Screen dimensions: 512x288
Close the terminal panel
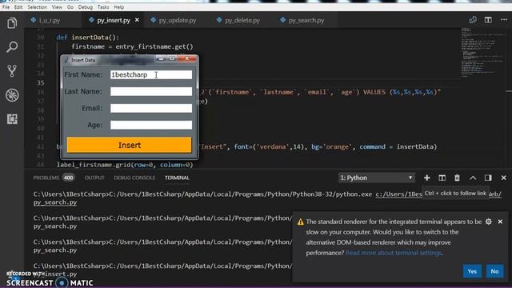(503, 178)
